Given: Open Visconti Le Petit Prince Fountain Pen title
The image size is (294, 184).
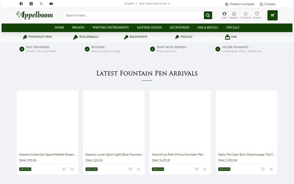Looking at the screenshot, I should [x=178, y=155].
